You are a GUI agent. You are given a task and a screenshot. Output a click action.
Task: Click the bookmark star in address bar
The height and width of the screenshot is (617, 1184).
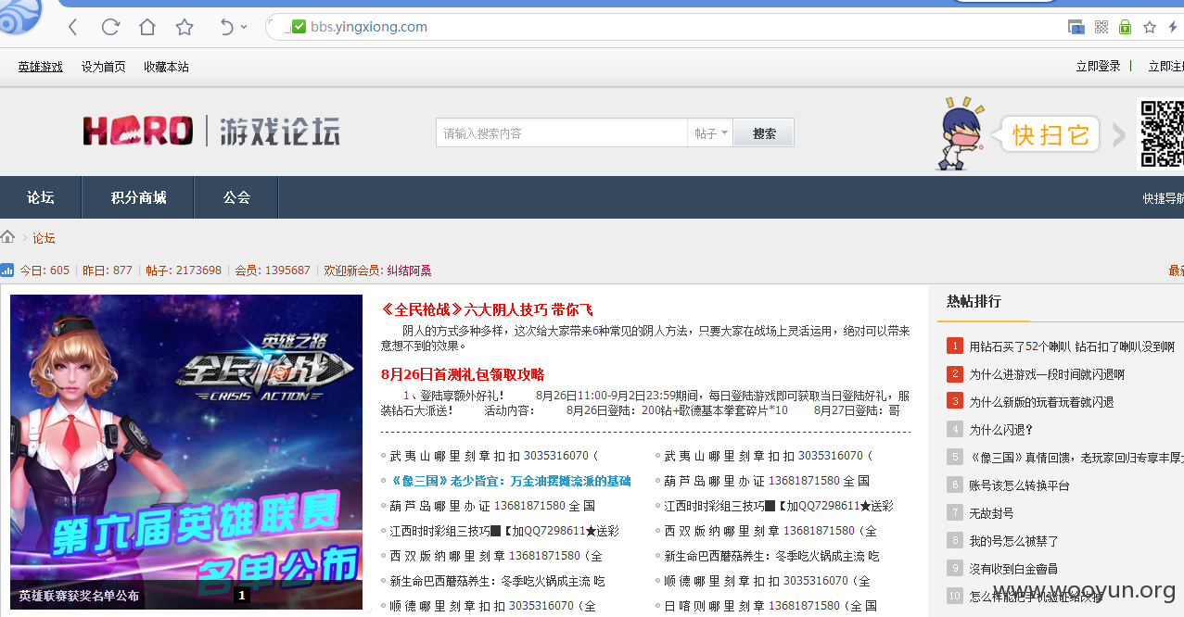coord(1150,27)
